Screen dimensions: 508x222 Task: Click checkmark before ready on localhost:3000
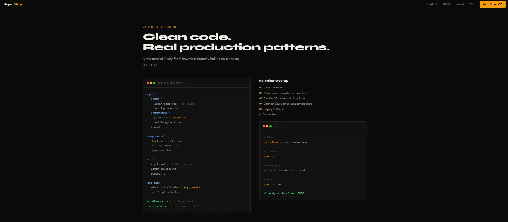(x=265, y=193)
